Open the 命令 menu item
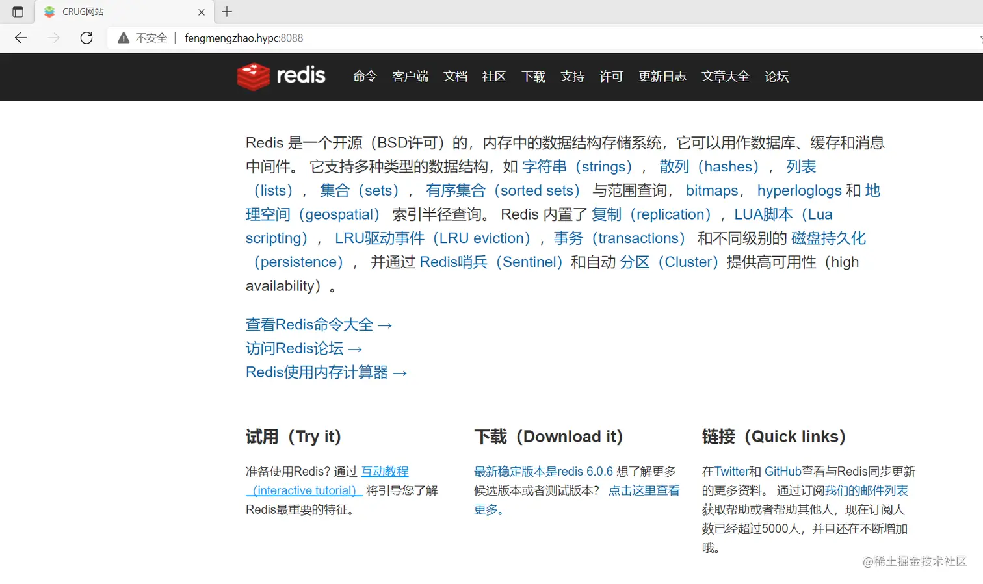983x584 pixels. tap(365, 76)
